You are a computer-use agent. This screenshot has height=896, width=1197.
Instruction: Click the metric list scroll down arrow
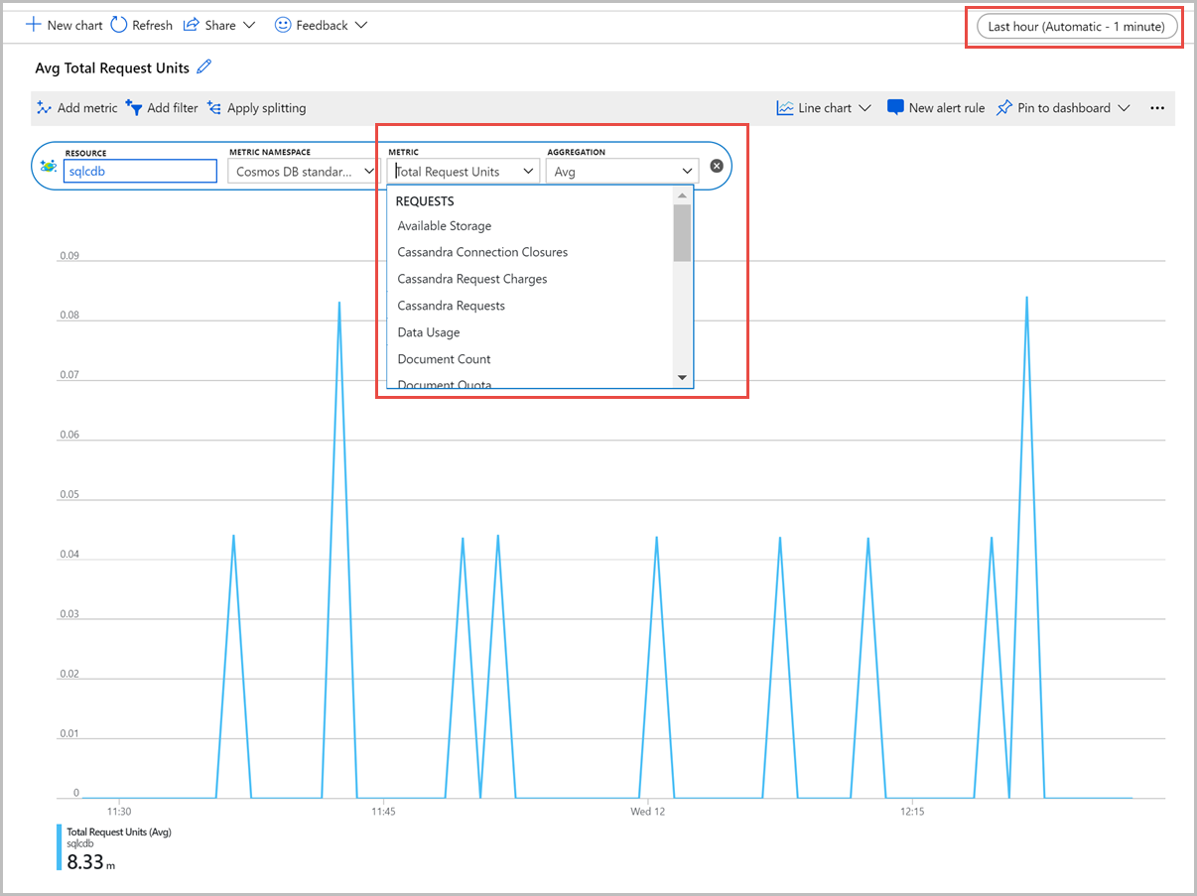click(682, 378)
